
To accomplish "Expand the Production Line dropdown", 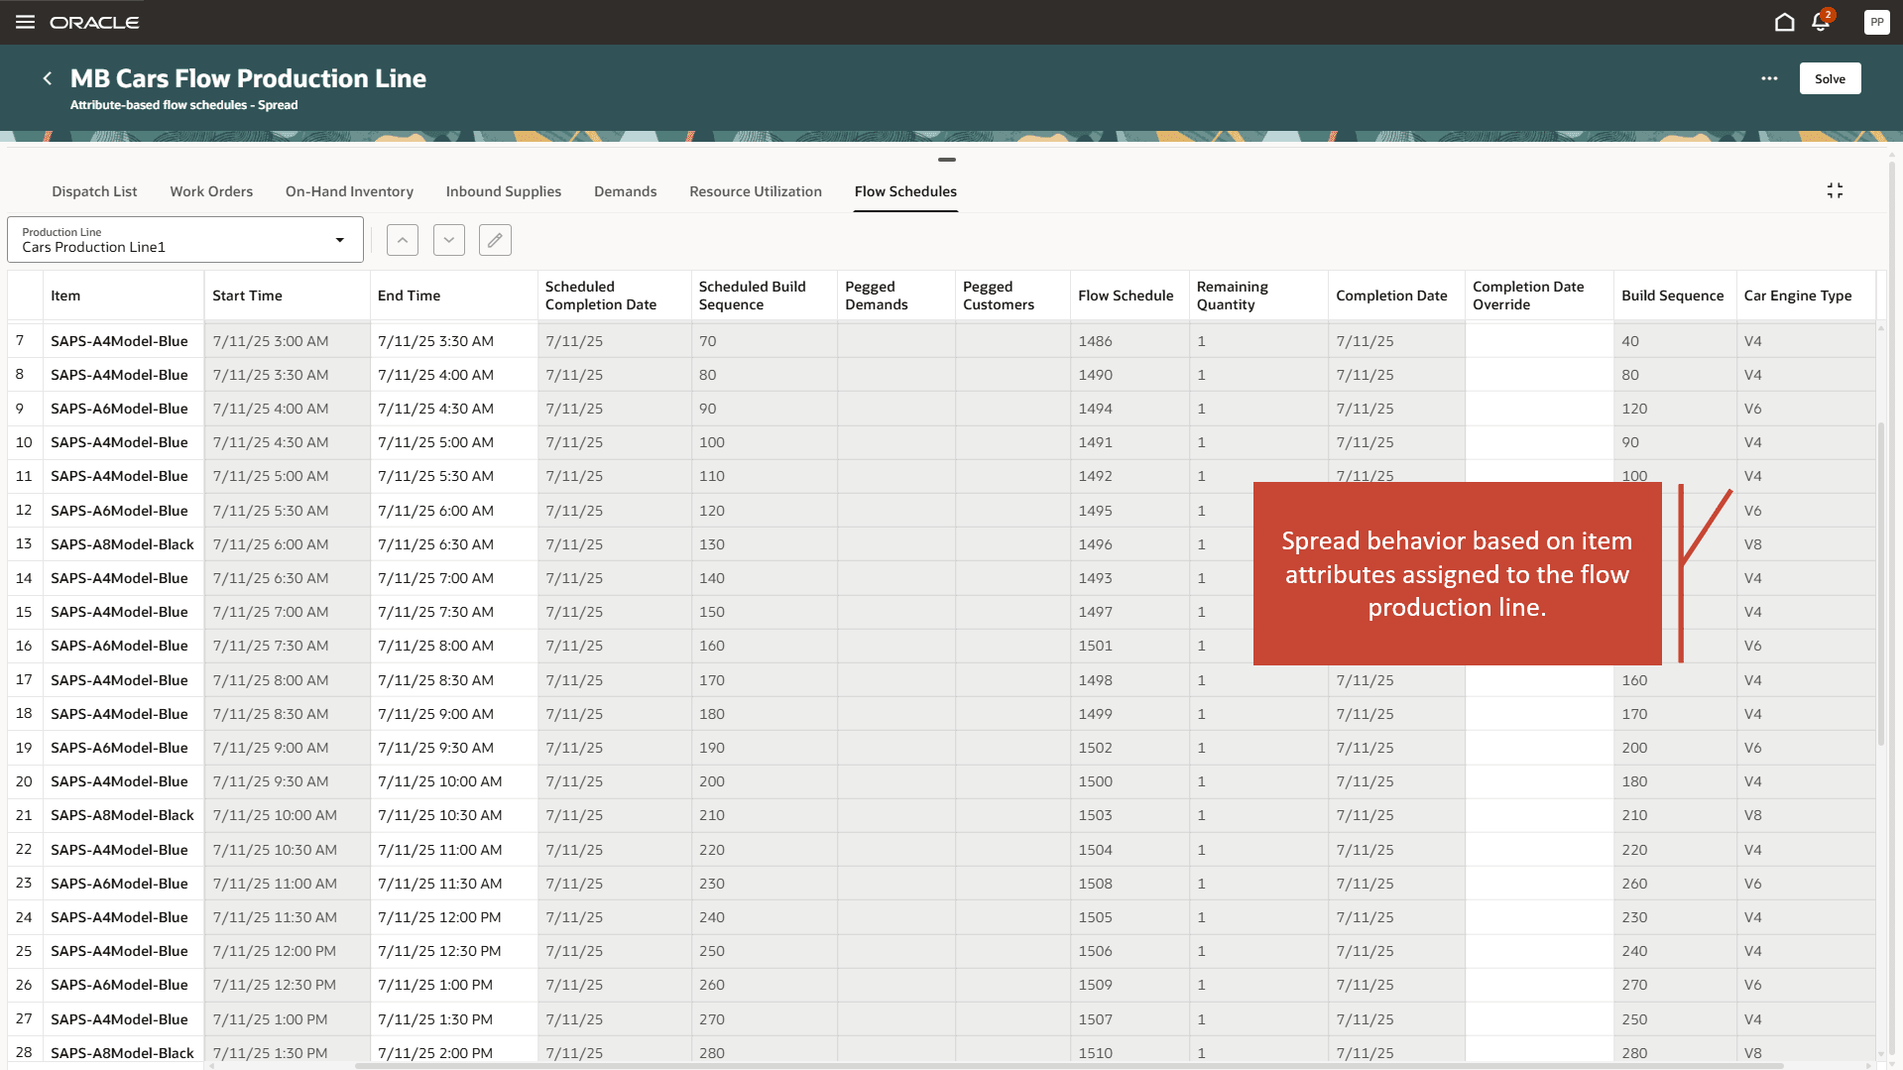I will click(x=339, y=240).
